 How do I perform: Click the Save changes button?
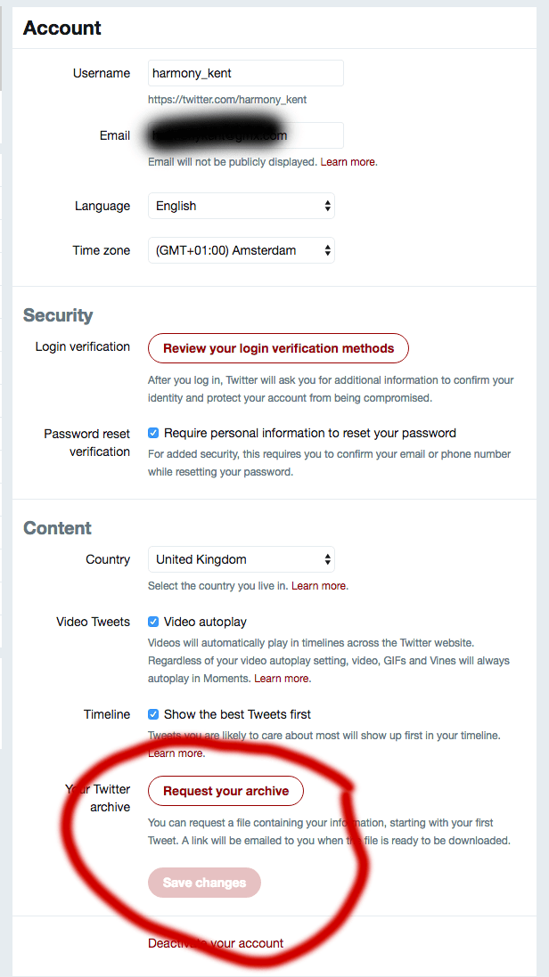tap(204, 883)
